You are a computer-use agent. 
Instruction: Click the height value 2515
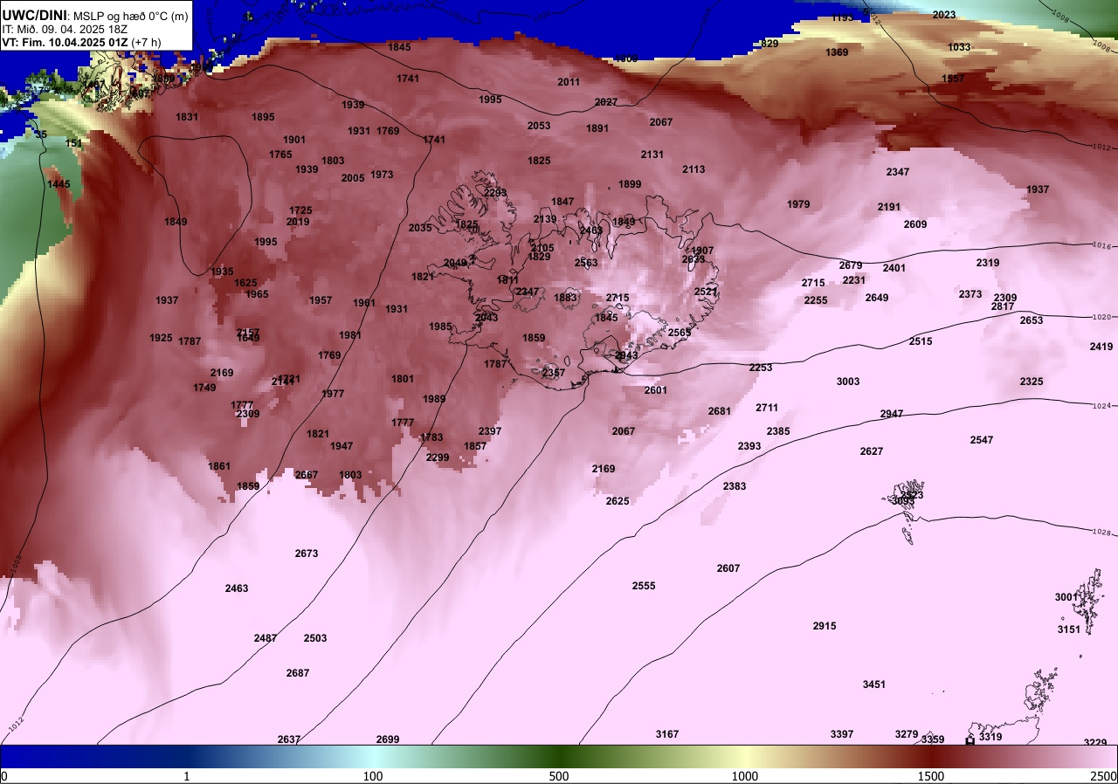(x=921, y=341)
